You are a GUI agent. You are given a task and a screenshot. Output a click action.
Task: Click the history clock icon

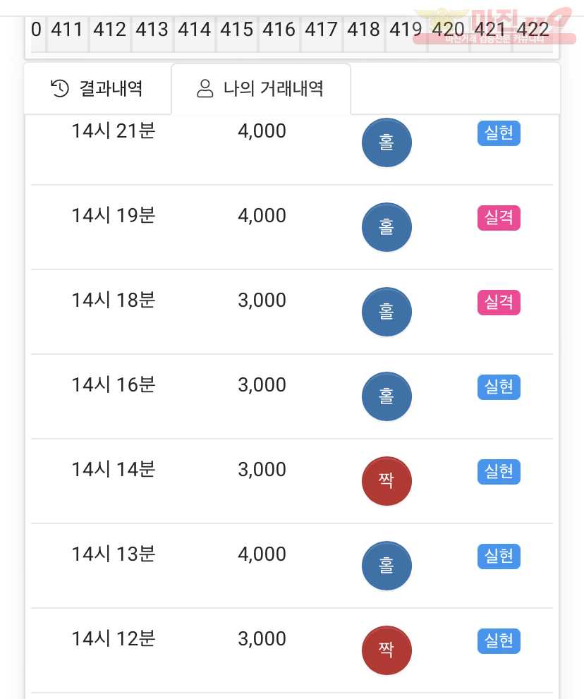(x=60, y=88)
